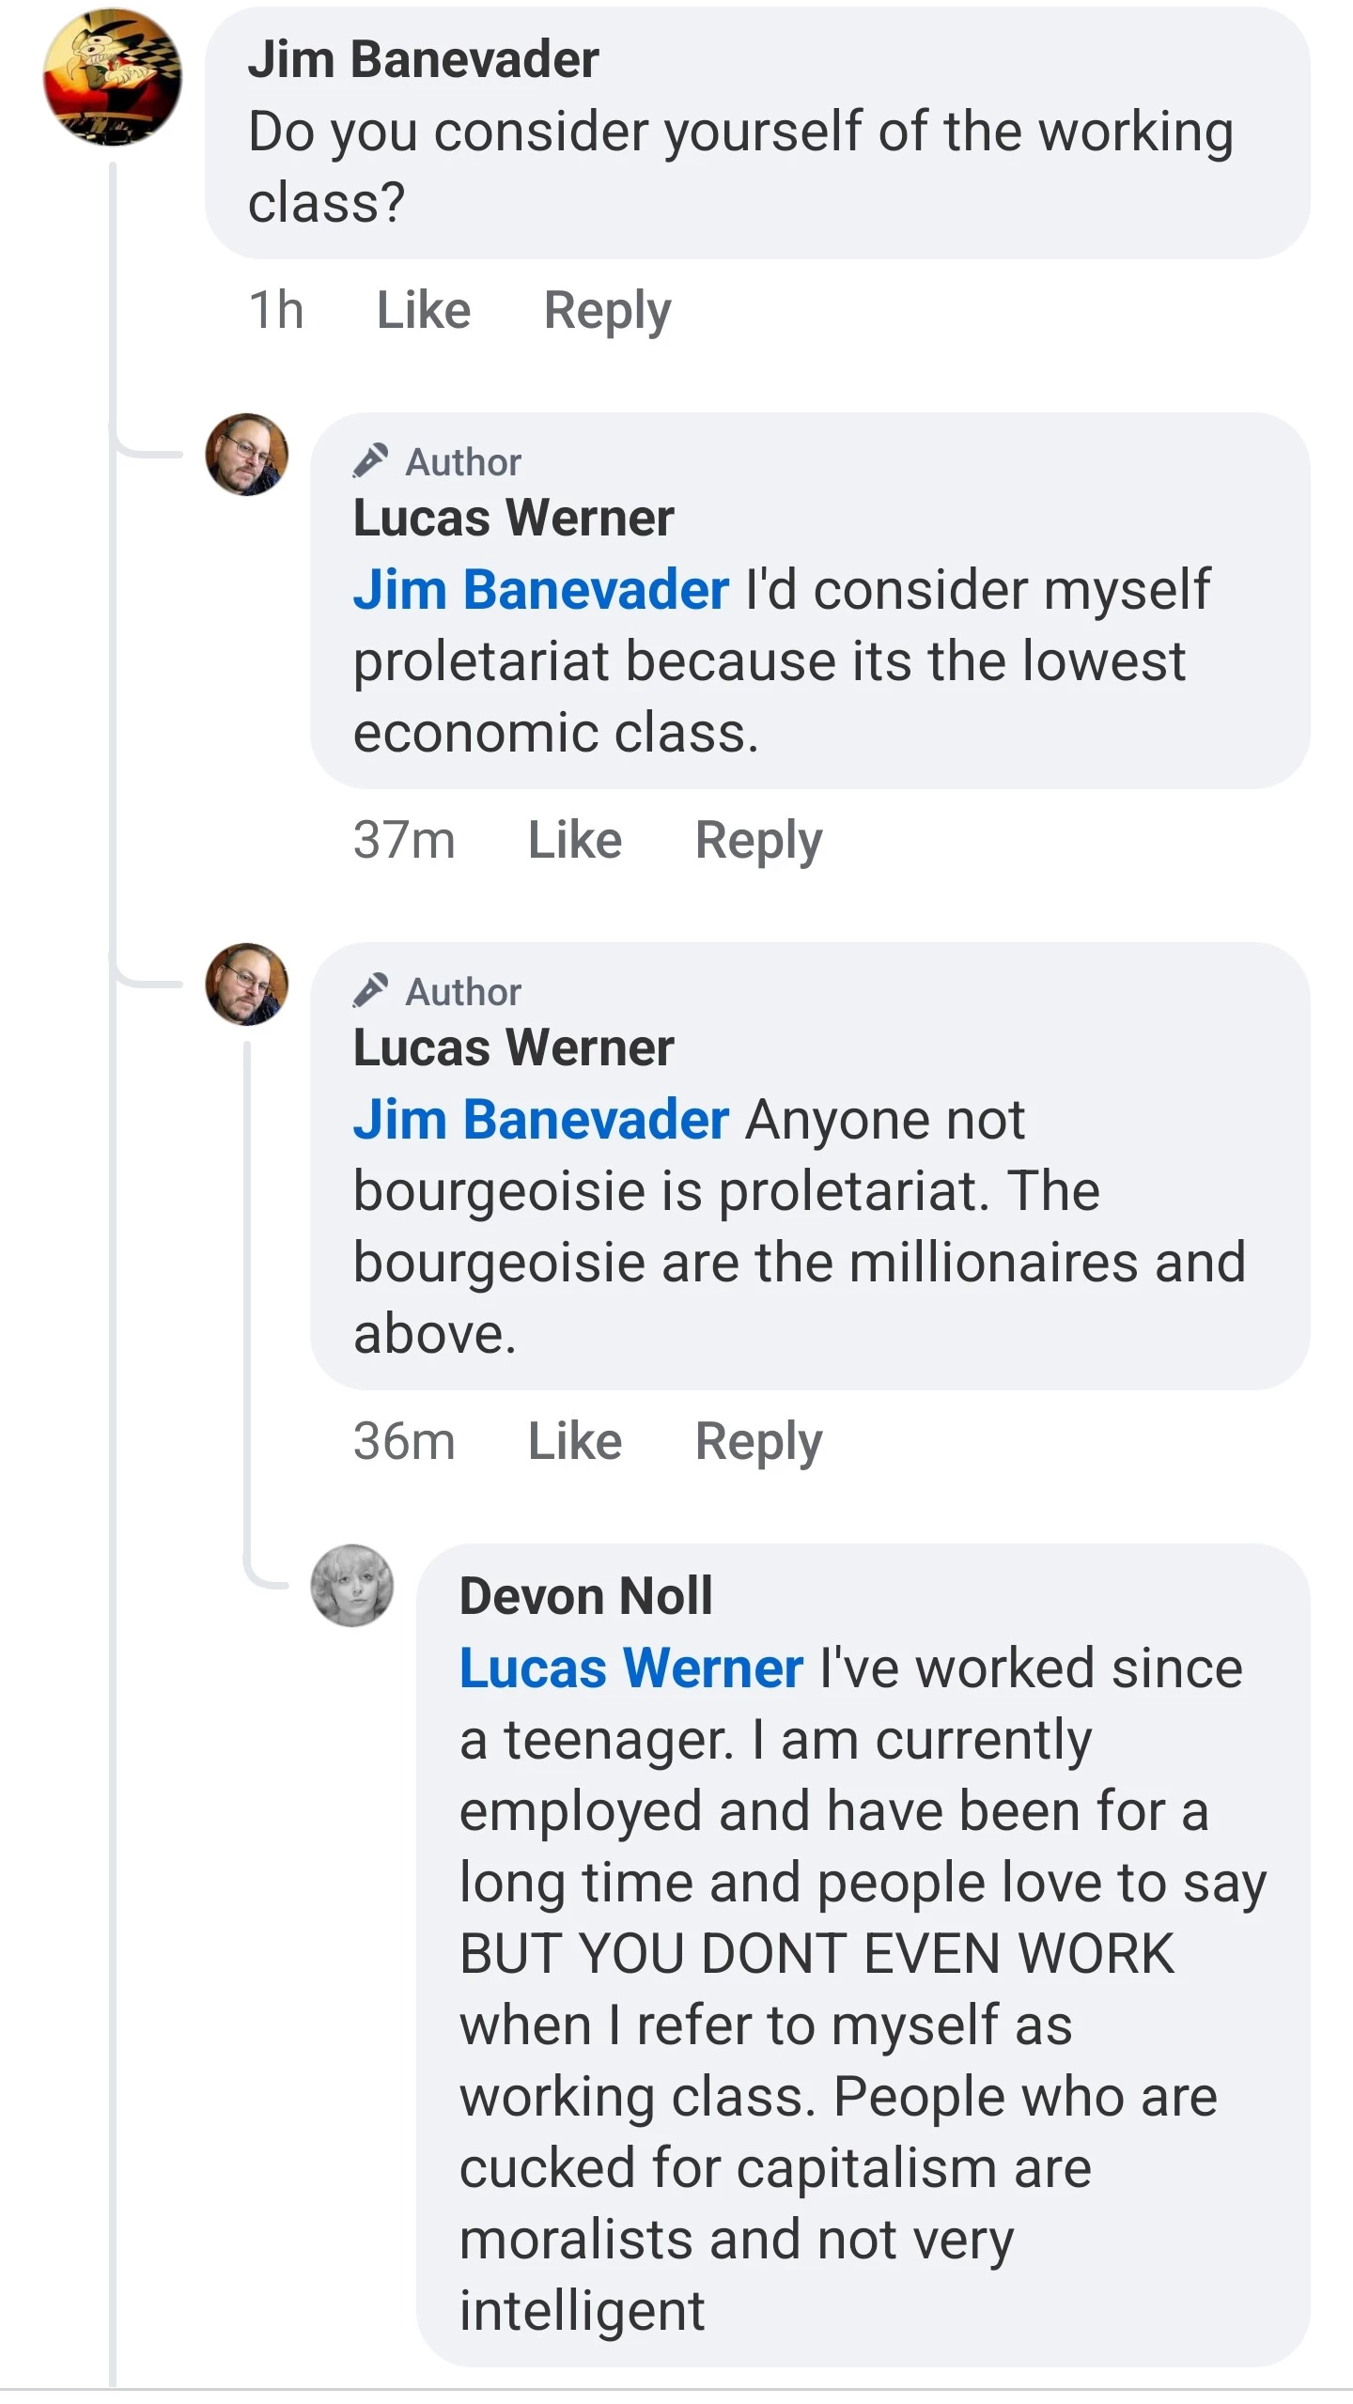
Task: Reply to the 36m-old comment
Action: coord(758,1441)
